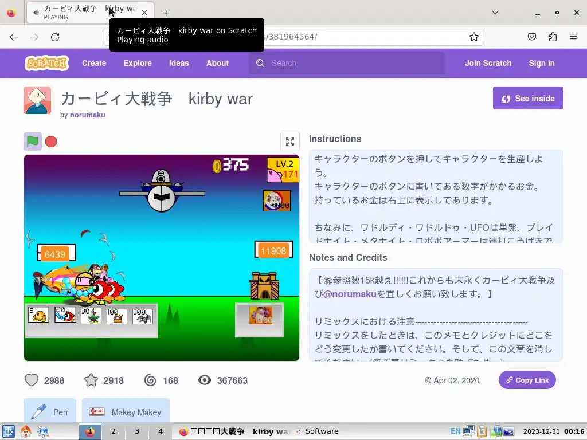The width and height of the screenshot is (587, 440).
Task: Love this project with the heart icon
Action: coord(32,380)
